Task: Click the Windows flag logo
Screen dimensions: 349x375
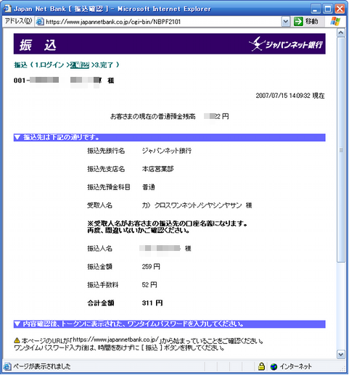Action: [335, 21]
